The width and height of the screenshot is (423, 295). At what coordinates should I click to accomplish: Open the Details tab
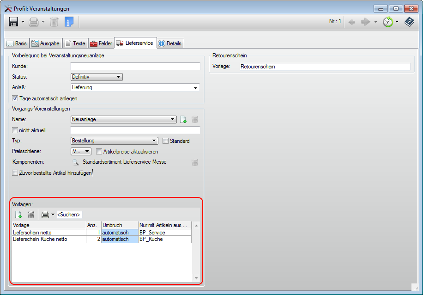pos(170,43)
